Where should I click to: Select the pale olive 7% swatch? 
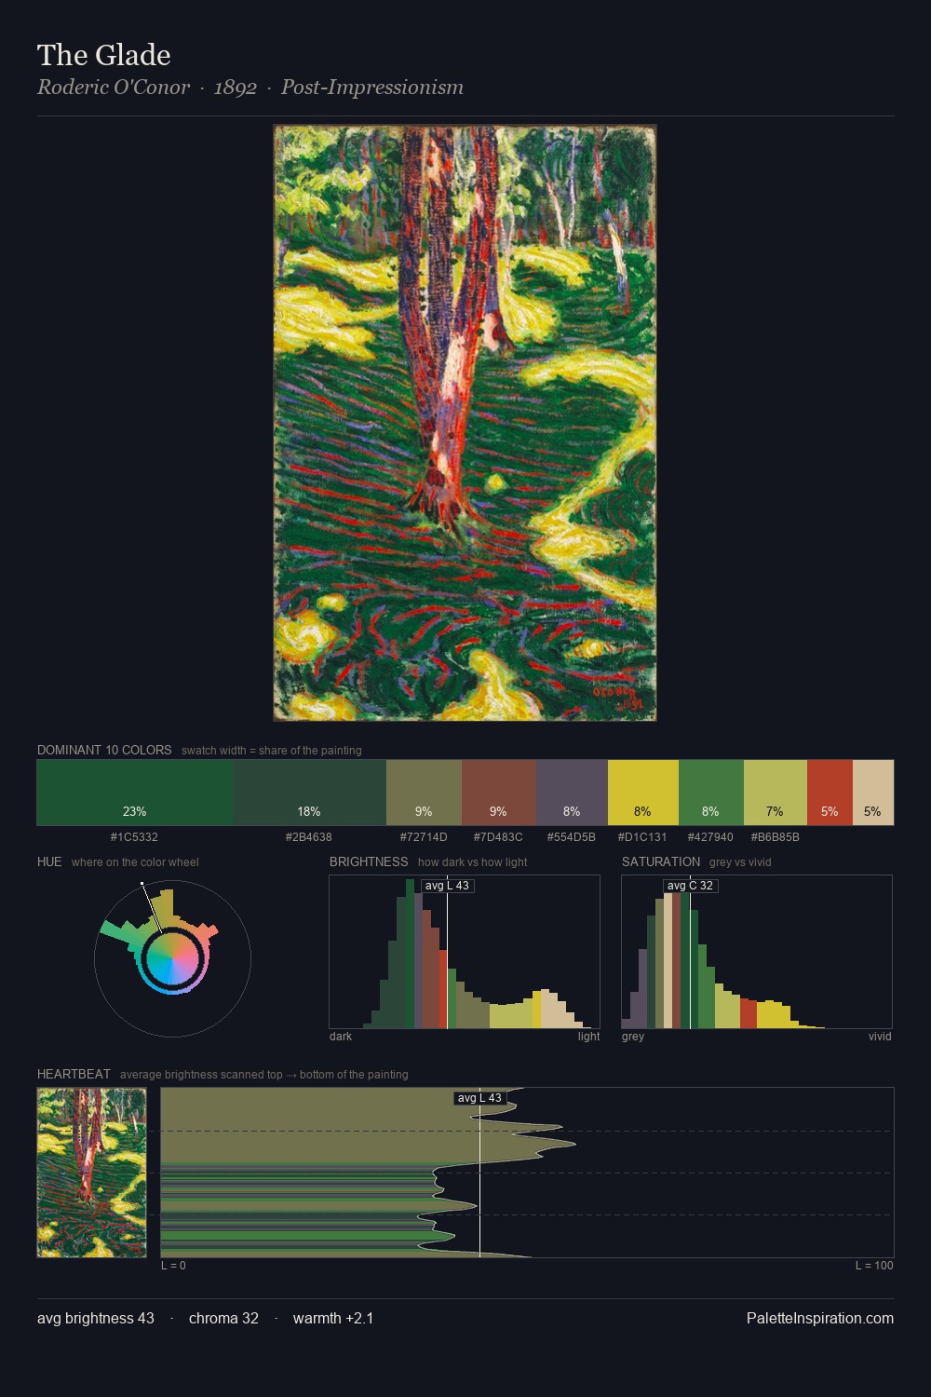tap(776, 793)
